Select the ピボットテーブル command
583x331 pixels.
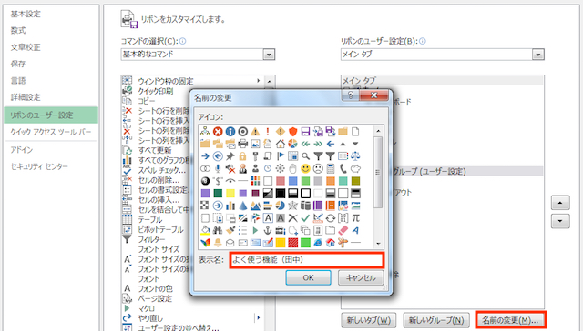160,229
